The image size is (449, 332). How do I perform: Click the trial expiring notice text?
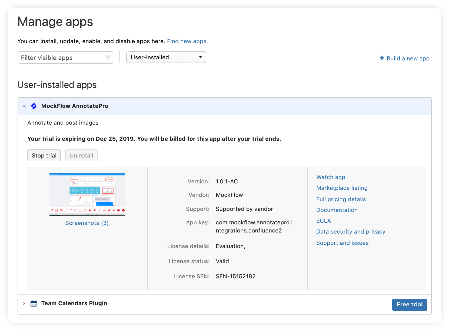[x=154, y=139]
